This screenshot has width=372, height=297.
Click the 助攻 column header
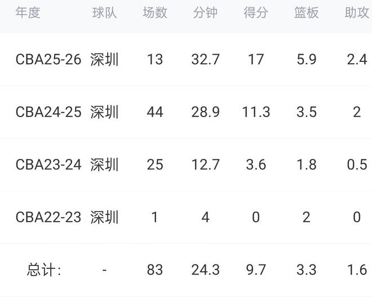tap(357, 13)
